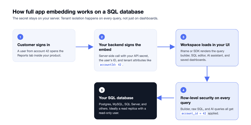Click the description starting "Server-side call with your API secret"
The width and height of the screenshot is (251, 125).
click(125, 60)
